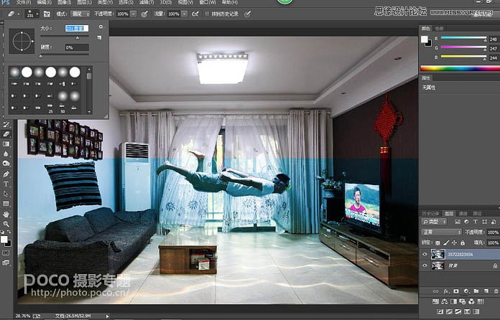Open flow 100% slider dropdown arrow
The width and height of the screenshot is (500, 320).
coord(185,14)
